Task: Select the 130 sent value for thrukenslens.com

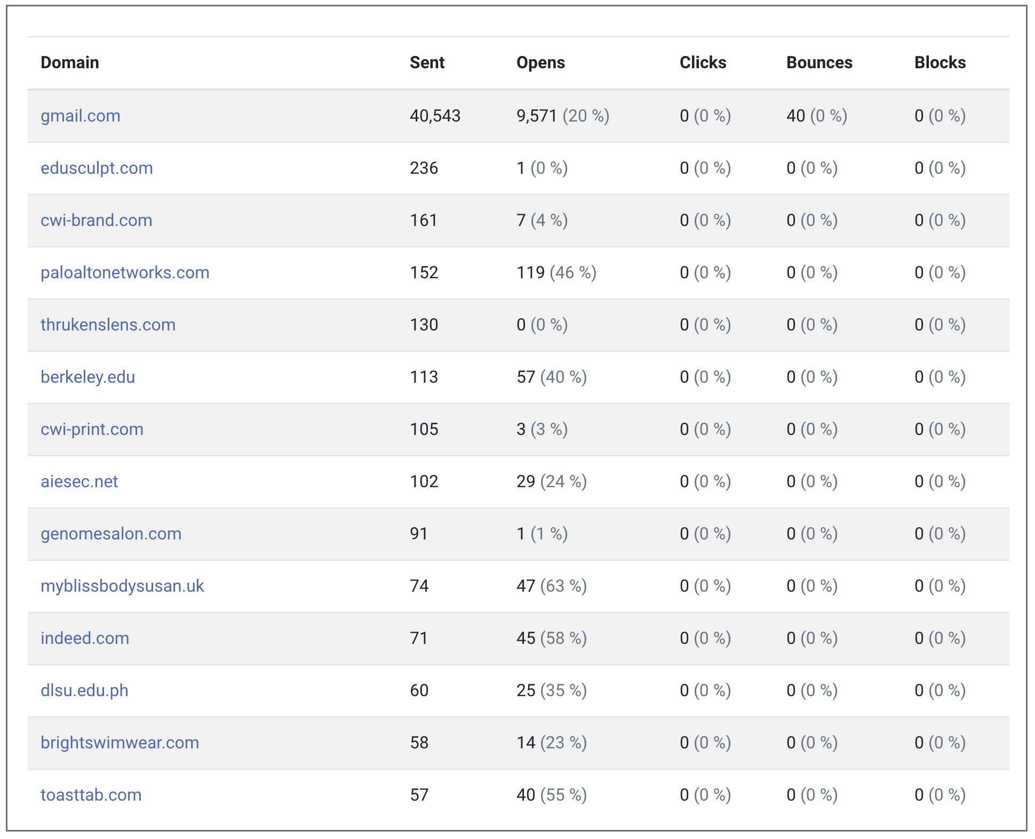Action: 424,325
